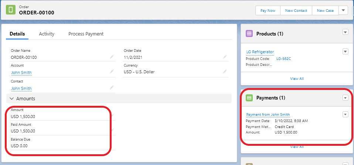Edit Account field pencil icon
The image size is (354, 165).
pyautogui.click(x=112, y=72)
